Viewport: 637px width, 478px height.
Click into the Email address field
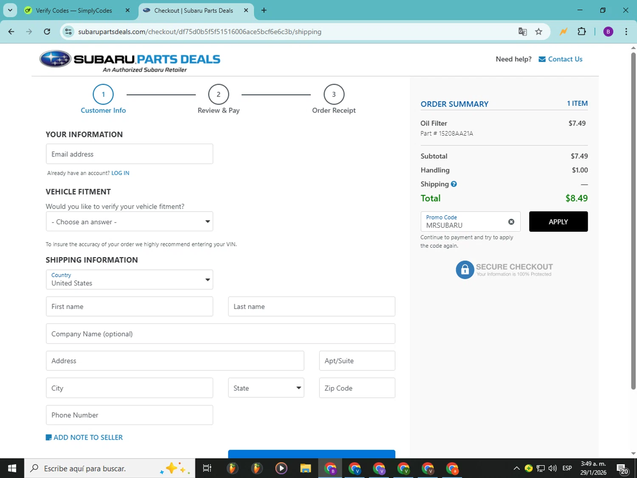[x=130, y=154]
